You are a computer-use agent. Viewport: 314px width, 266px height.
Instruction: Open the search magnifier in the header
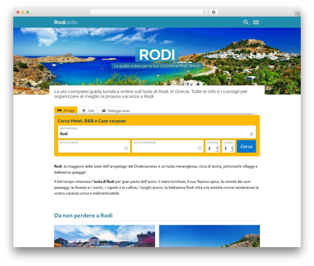click(x=246, y=22)
